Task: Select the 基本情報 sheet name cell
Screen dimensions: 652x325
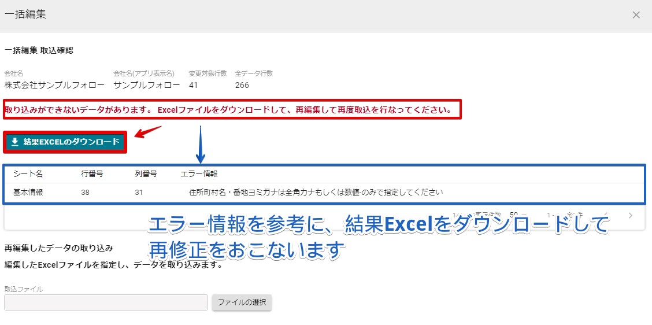Action: point(28,192)
